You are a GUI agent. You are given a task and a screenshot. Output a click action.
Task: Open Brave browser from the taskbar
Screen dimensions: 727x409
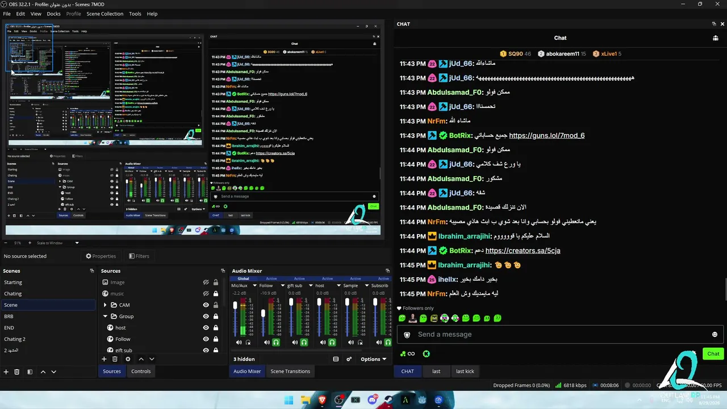(x=323, y=400)
